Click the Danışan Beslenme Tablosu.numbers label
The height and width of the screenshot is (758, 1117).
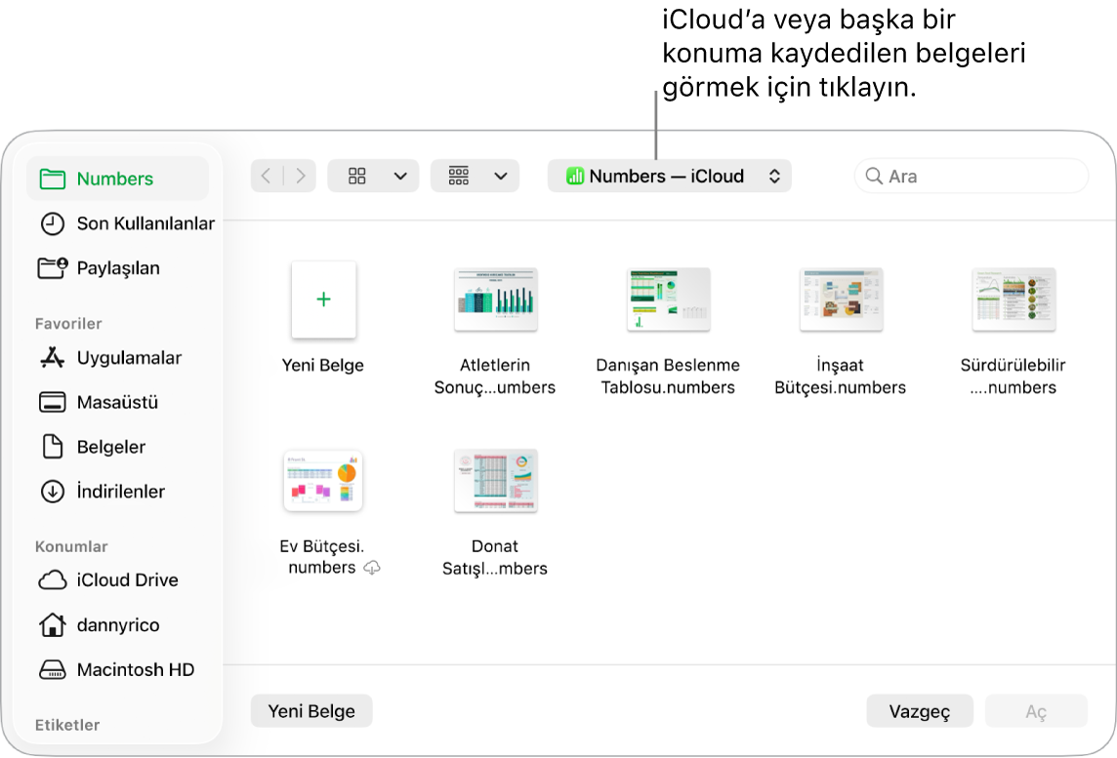[668, 376]
